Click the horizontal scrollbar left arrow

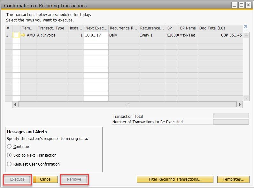point(15,105)
